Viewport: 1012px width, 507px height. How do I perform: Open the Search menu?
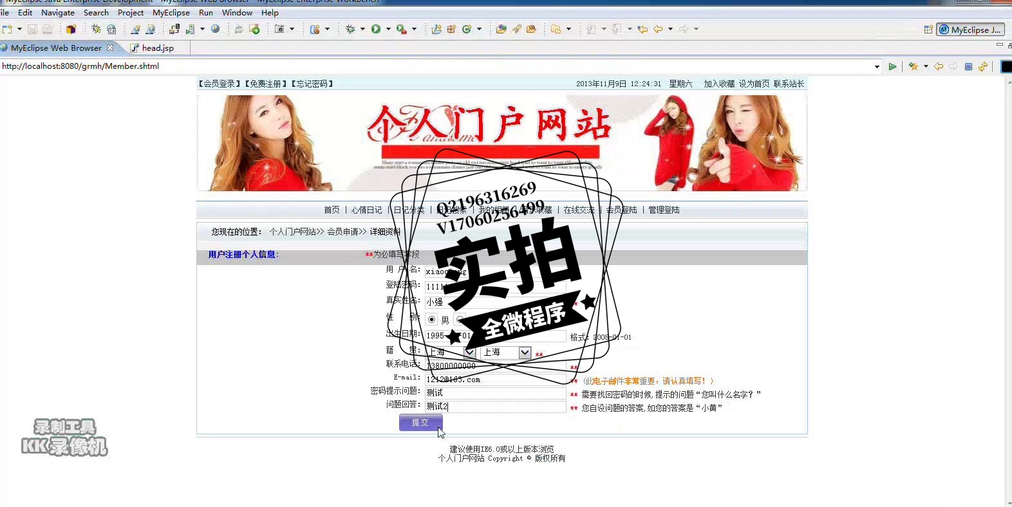coord(96,12)
